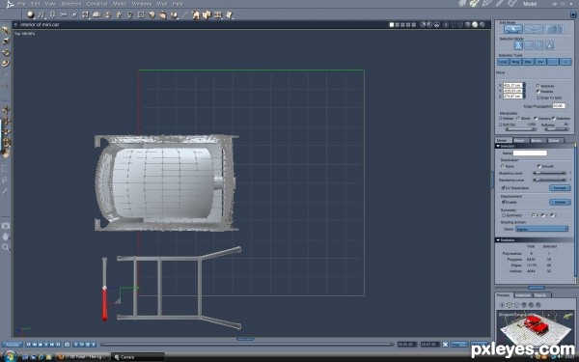Click the Edge Propagation value field
This screenshot has height=362, width=579.
[559, 106]
